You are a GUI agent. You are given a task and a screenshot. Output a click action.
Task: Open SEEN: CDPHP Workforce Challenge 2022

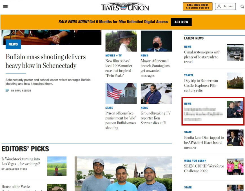[204, 168]
